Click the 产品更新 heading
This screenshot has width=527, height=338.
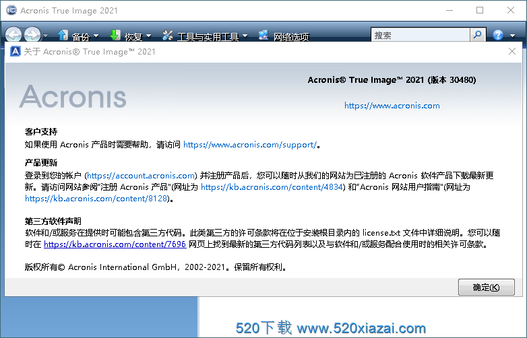(x=41, y=163)
